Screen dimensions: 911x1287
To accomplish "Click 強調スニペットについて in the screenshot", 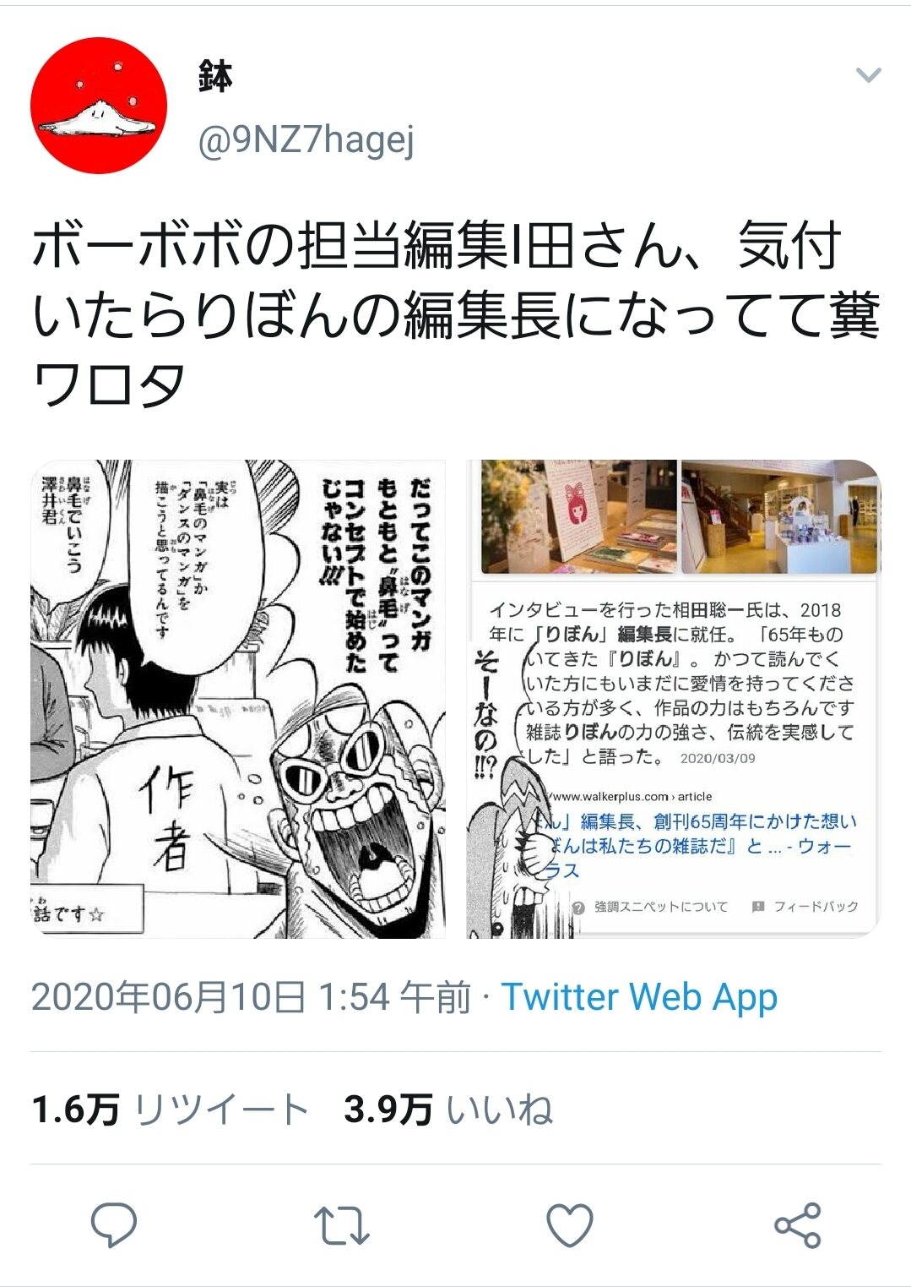I will (x=651, y=907).
